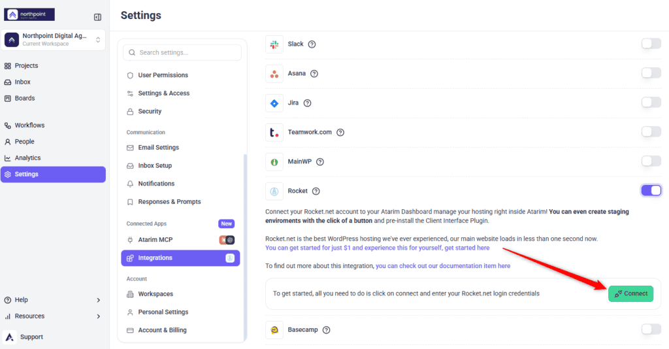Viewport: 669px width, 349px height.
Task: Expand the Resources submenu arrow
Action: [x=98, y=316]
